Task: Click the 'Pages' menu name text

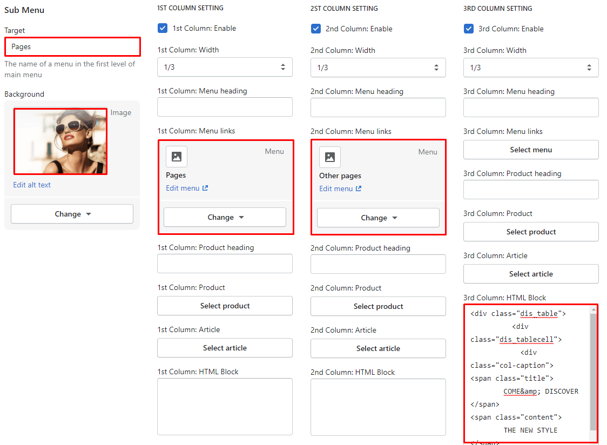Action: pos(176,175)
